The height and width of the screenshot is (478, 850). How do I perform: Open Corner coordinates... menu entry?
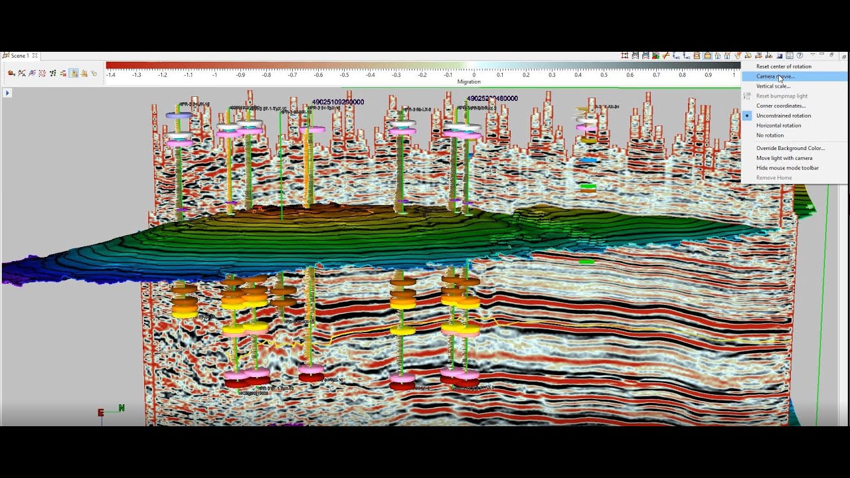(794, 106)
